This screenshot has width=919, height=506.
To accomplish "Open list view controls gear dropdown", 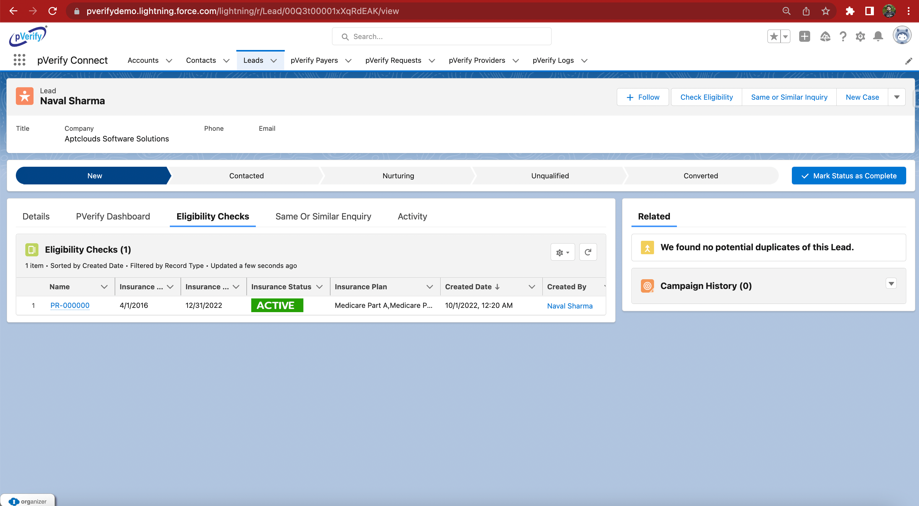I will [562, 252].
